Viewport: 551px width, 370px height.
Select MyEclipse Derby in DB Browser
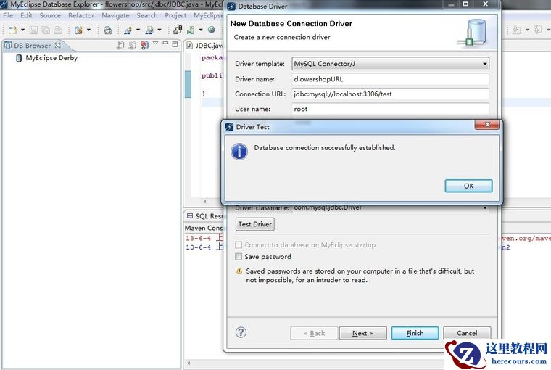51,58
